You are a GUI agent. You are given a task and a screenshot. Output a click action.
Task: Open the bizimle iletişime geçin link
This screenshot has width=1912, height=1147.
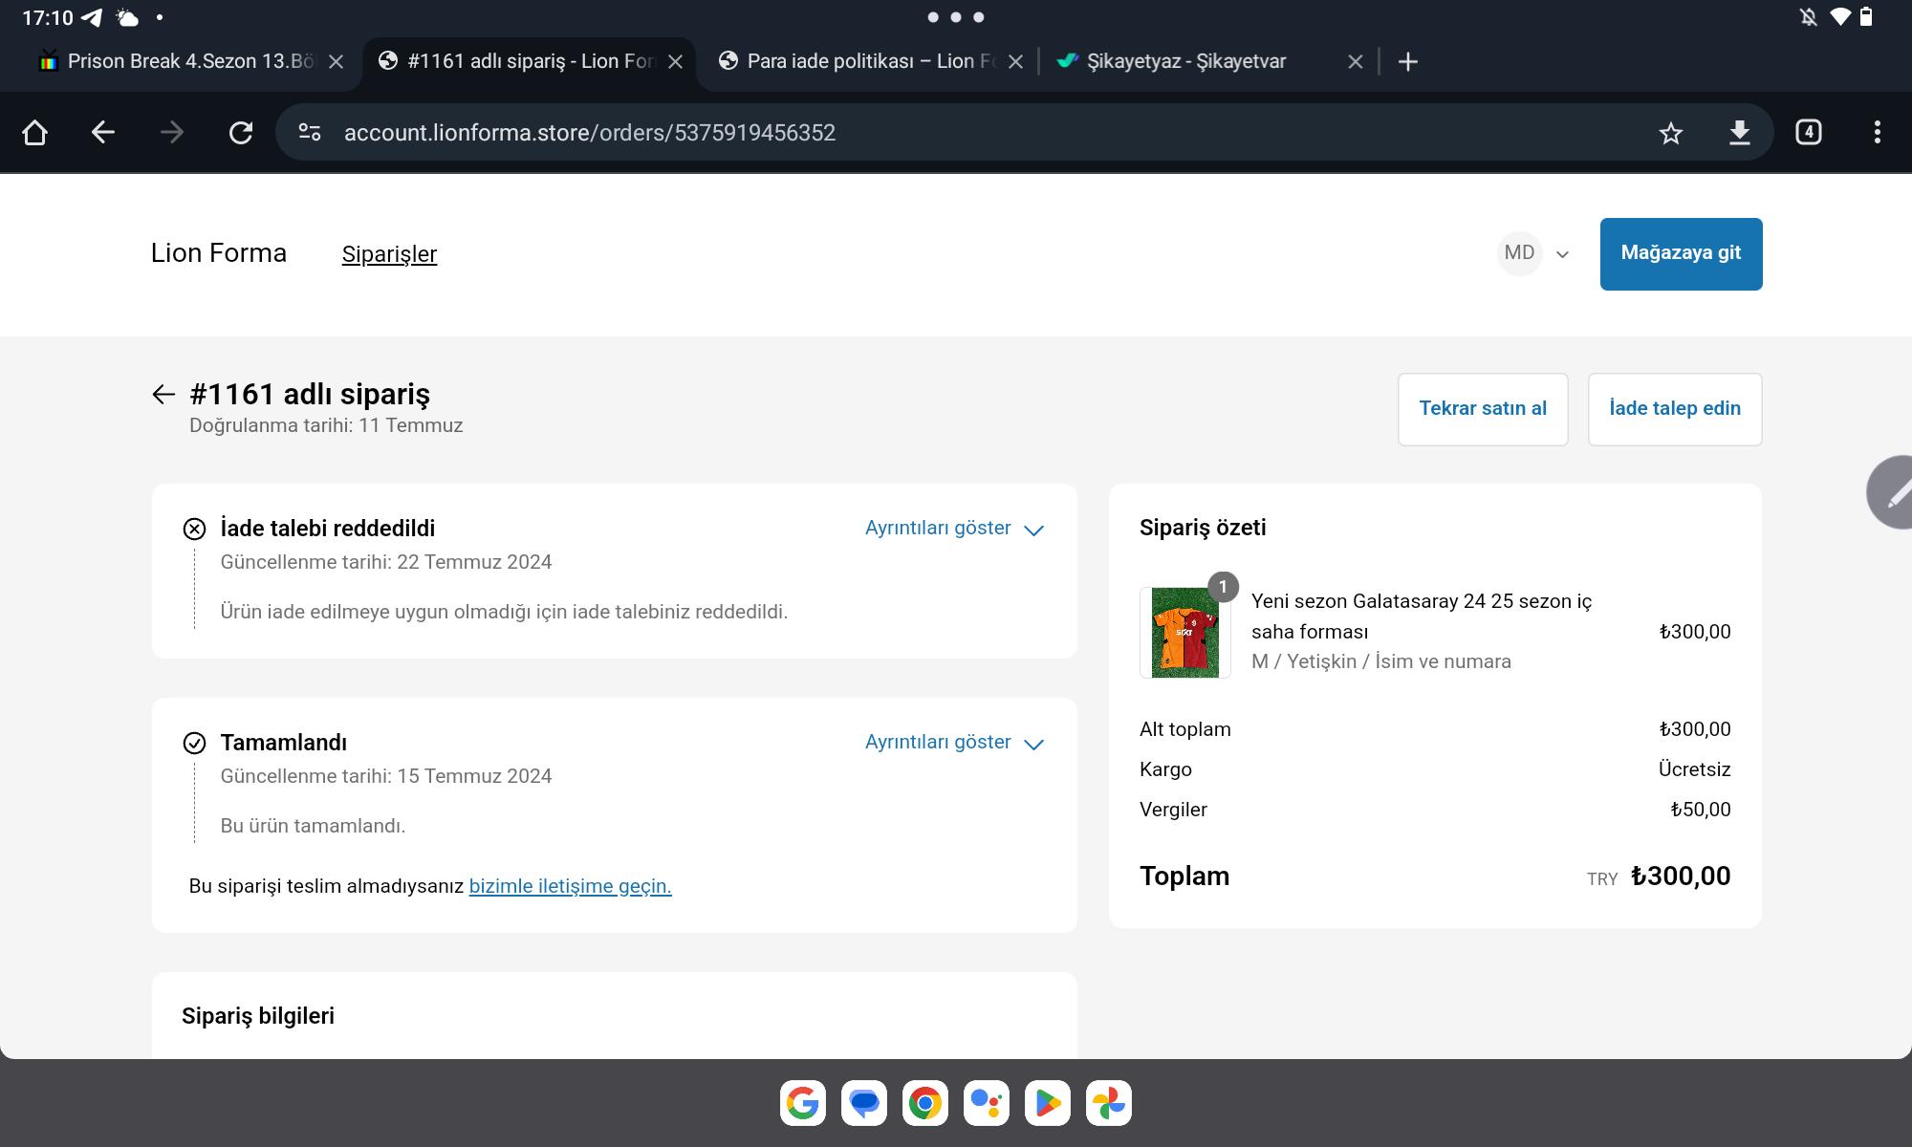pyautogui.click(x=570, y=886)
